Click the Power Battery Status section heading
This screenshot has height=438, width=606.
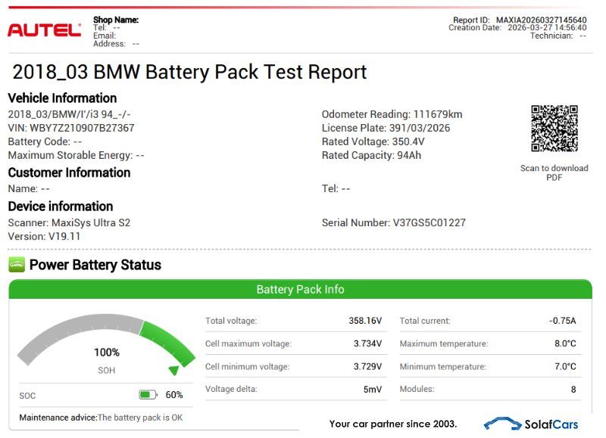(95, 265)
